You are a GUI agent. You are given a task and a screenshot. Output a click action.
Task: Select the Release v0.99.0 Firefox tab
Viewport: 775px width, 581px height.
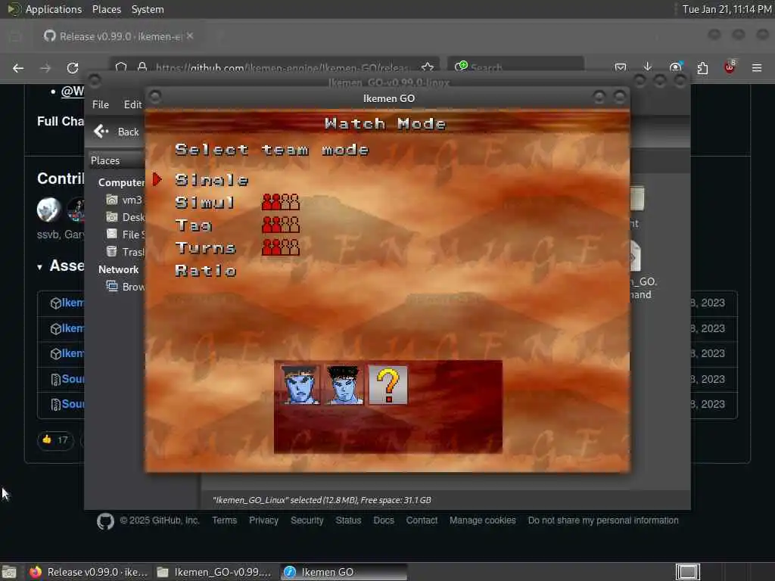[x=119, y=36]
